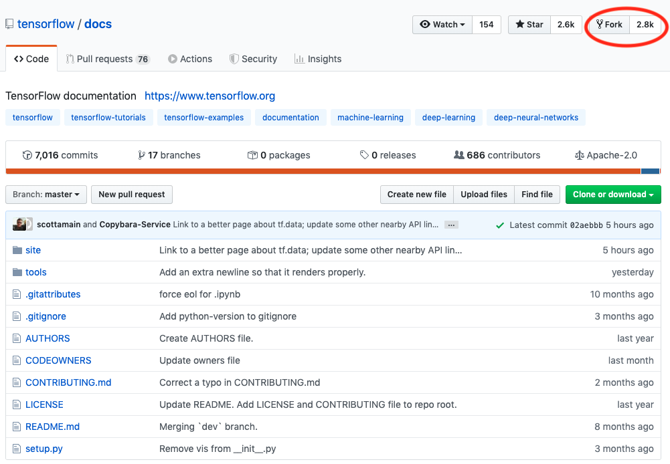This screenshot has height=464, width=670.
Task: Click the Upload files button
Action: pos(484,195)
